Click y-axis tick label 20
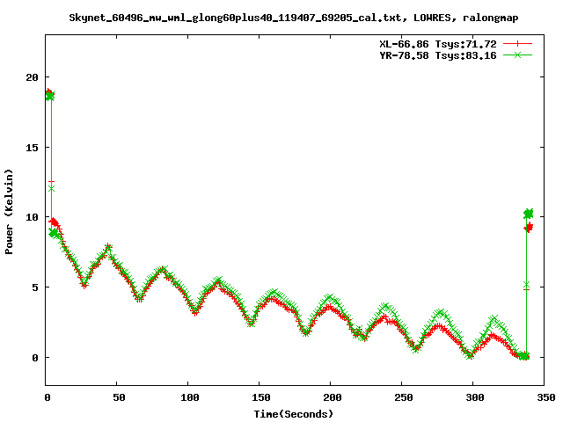This screenshot has width=563, height=422. coord(32,77)
